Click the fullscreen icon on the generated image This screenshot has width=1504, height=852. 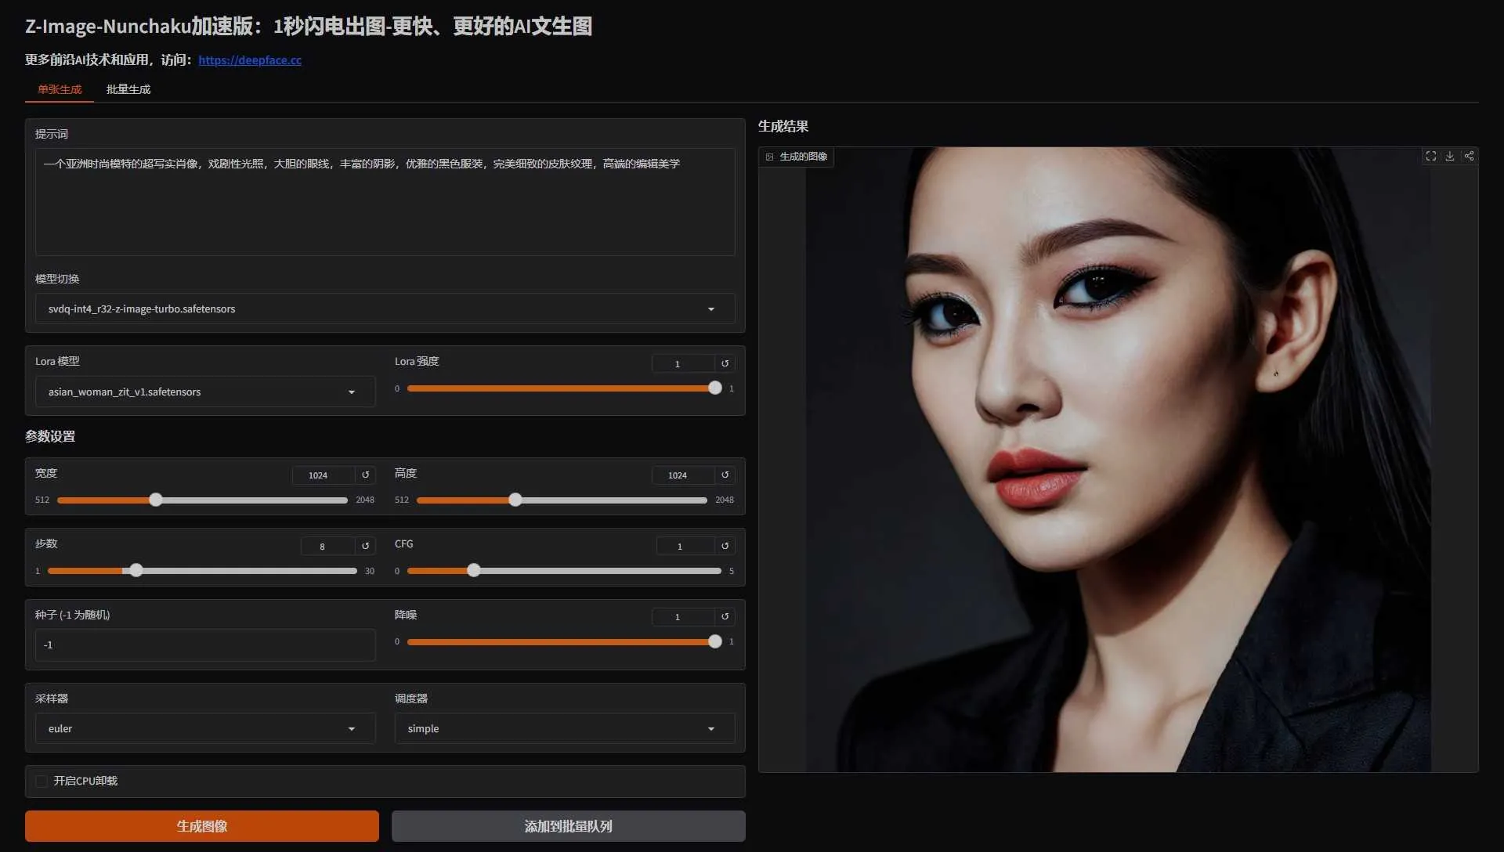pos(1430,156)
